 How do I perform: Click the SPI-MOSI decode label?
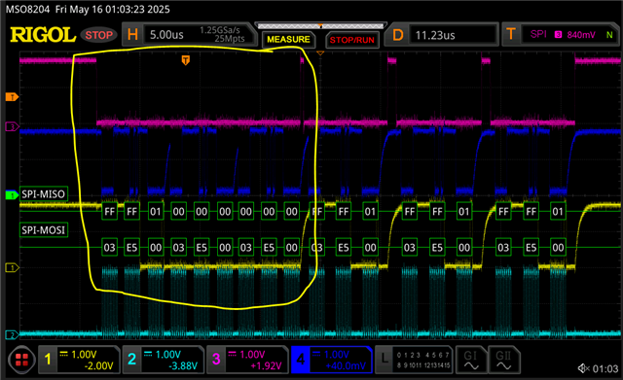[43, 230]
